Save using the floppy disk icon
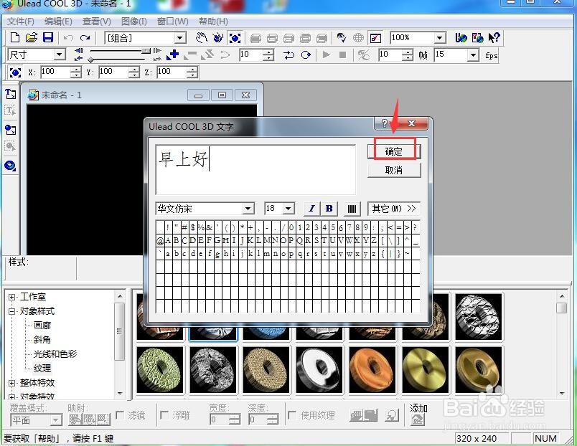This screenshot has width=577, height=446. tap(48, 37)
